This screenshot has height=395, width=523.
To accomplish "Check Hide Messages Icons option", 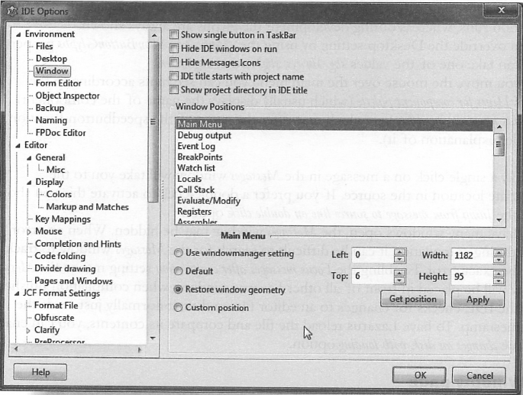I will 174,63.
